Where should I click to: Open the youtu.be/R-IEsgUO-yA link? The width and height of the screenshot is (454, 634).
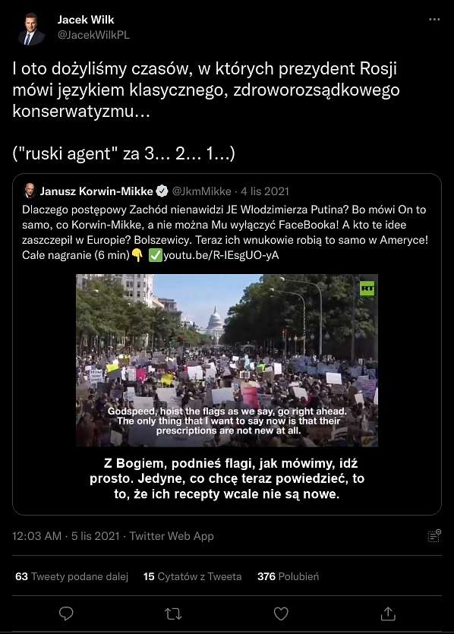[x=221, y=256]
